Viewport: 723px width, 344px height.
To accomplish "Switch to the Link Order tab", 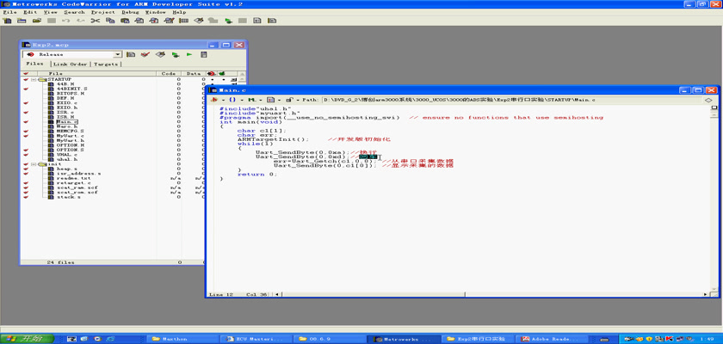I will coord(70,64).
